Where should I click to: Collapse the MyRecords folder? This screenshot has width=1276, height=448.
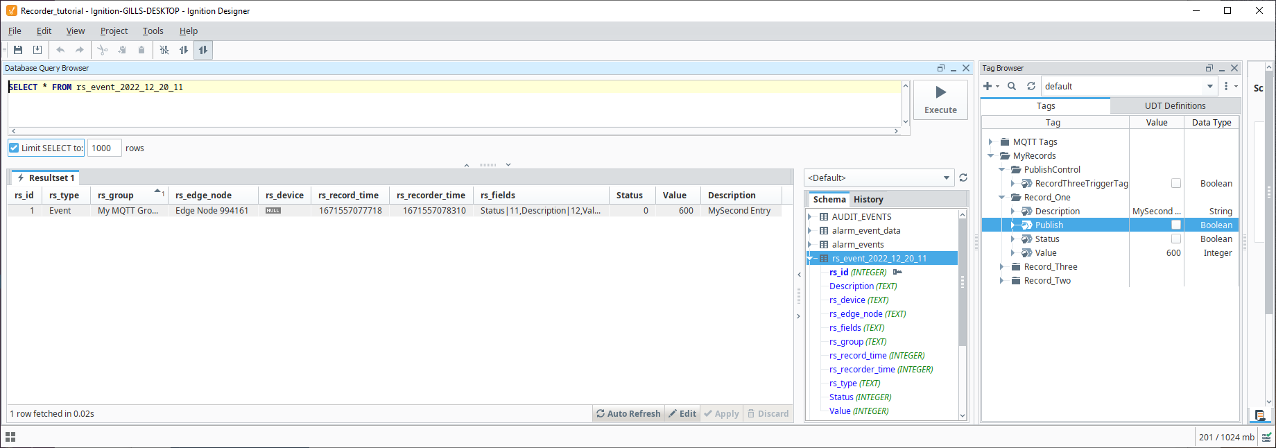click(990, 155)
